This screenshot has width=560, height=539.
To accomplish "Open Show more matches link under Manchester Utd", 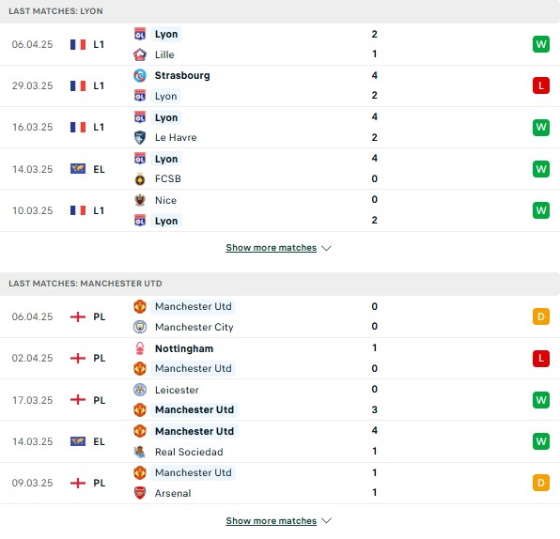I will coord(271,521).
